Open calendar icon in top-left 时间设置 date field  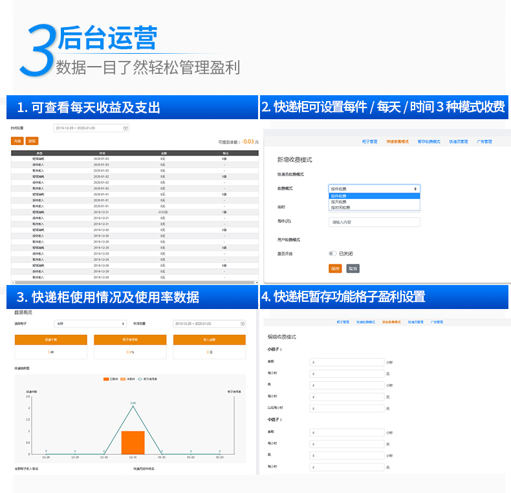(125, 128)
